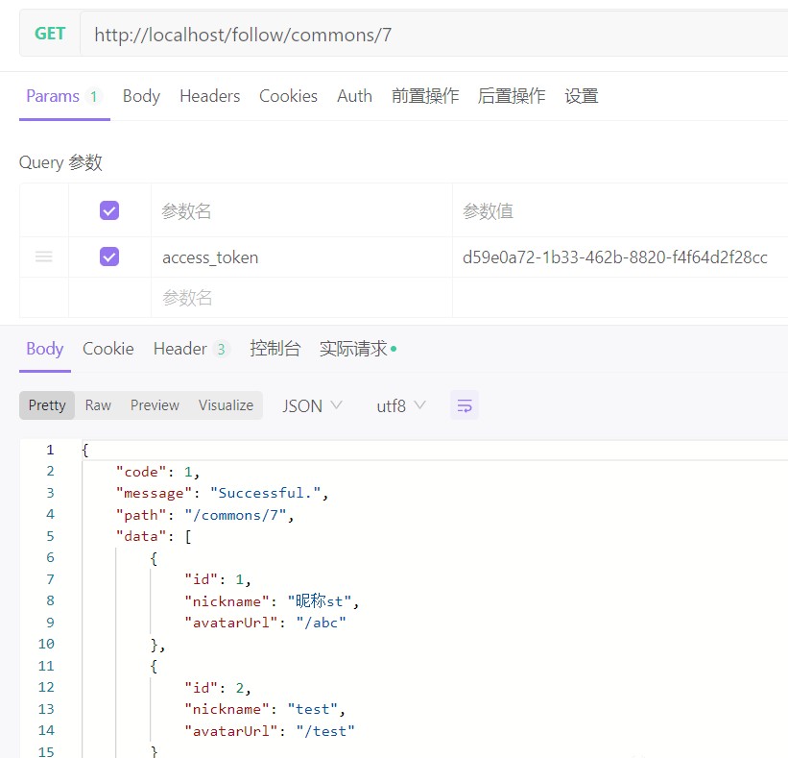Switch to the request Body tab

[141, 96]
